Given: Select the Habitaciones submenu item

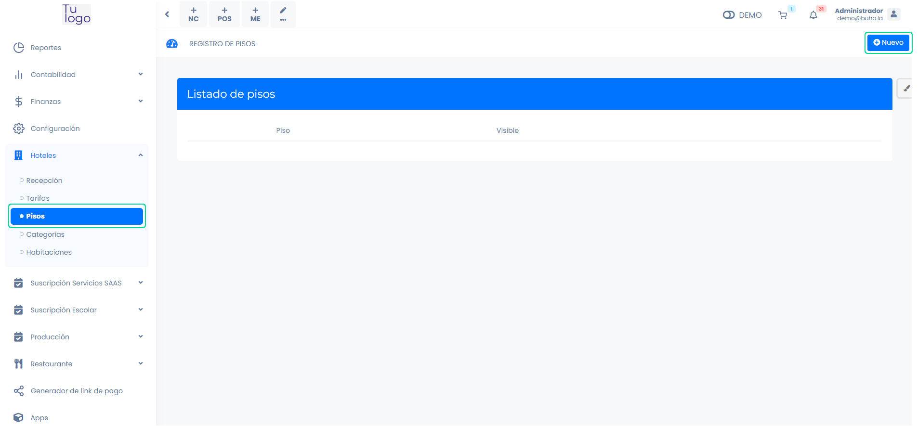Looking at the screenshot, I should coord(49,252).
